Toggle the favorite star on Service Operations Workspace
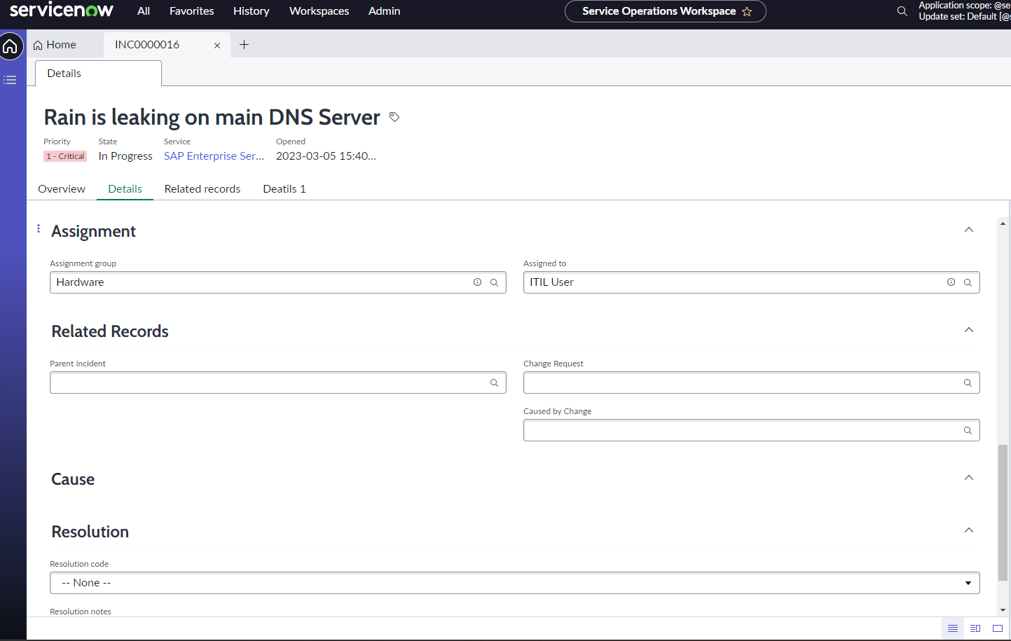The height and width of the screenshot is (641, 1011). click(x=747, y=11)
